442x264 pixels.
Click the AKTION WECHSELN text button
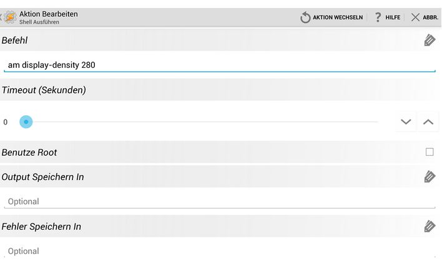click(x=338, y=17)
